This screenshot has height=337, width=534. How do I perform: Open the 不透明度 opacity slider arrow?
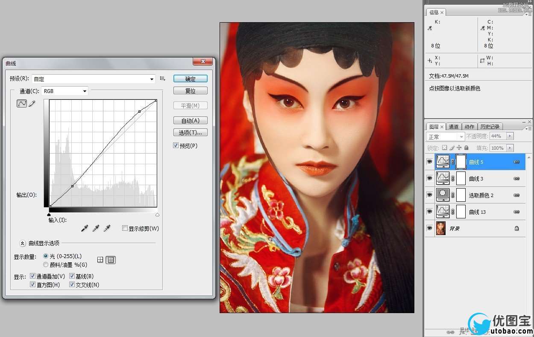point(511,136)
